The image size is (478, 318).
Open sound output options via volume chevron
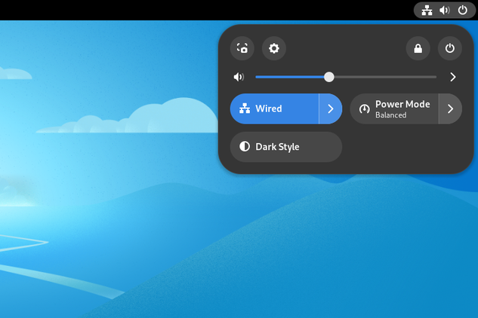[452, 77]
